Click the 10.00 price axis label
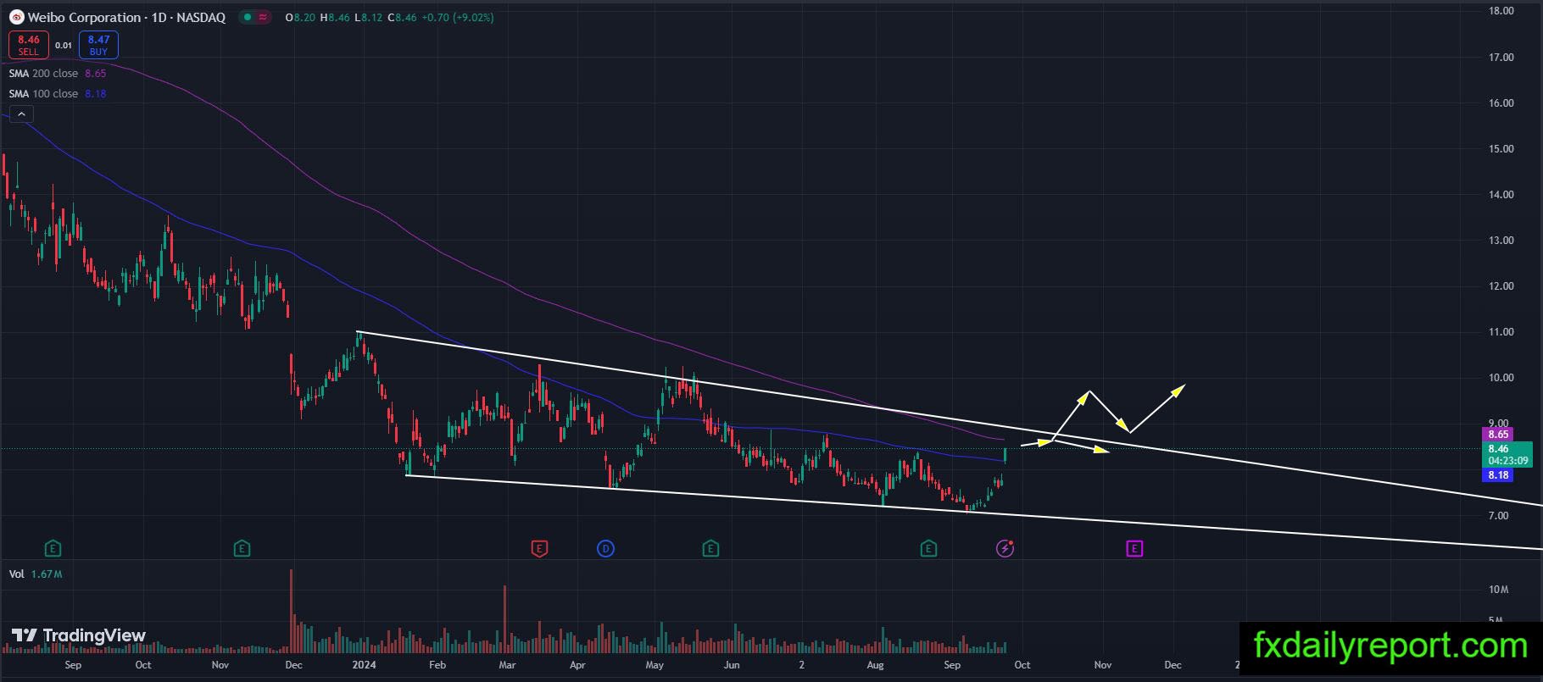Viewport: 1543px width, 682px height. tap(1501, 378)
